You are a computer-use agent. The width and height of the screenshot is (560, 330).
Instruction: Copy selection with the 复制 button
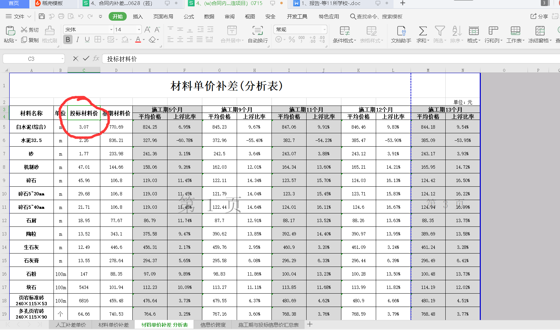point(30,40)
